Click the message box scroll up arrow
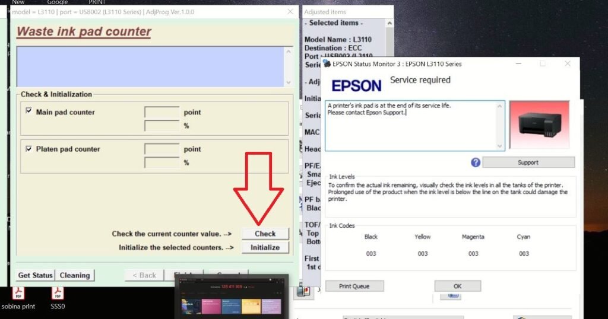Image resolution: width=608 pixels, height=319 pixels. (499, 106)
